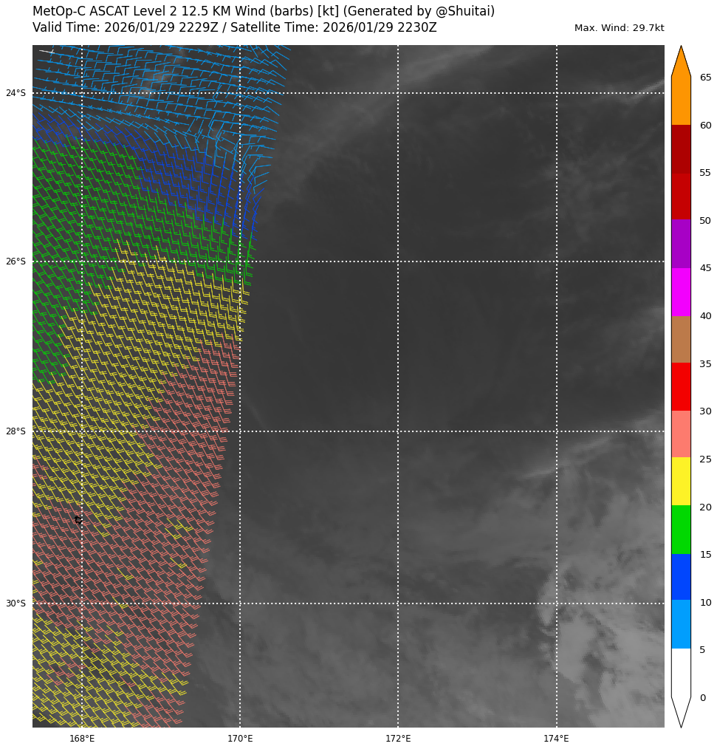Click the yellow 20–25 kt colorbar segment
The width and height of the screenshot is (717, 749).
click(681, 482)
